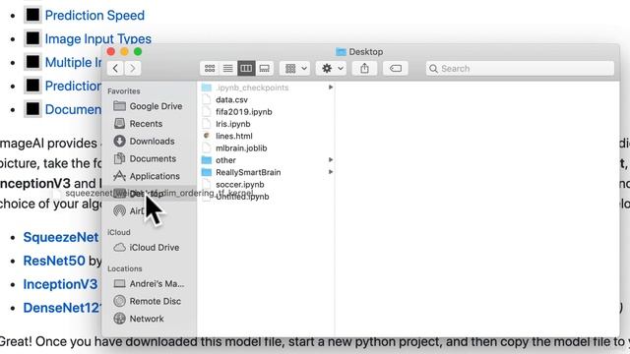Click the Remote Disc icon
Image resolution: width=630 pixels, height=354 pixels.
click(x=119, y=301)
